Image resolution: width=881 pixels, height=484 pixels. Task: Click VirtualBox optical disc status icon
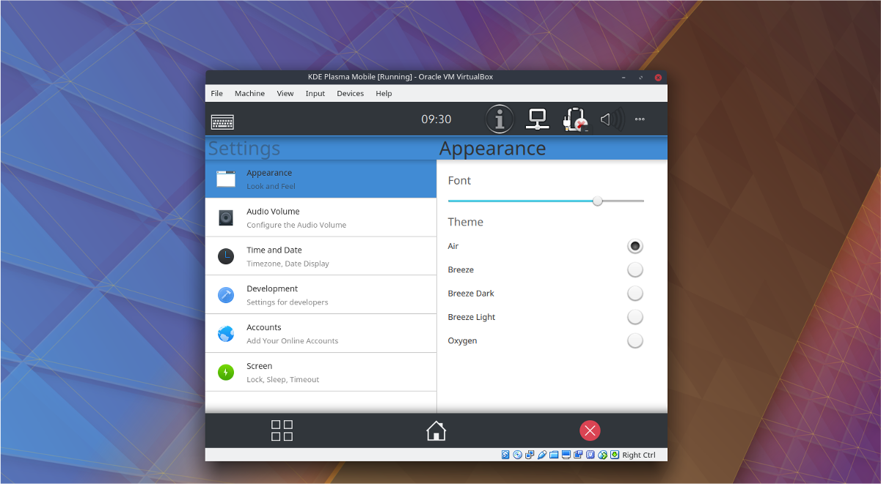click(x=518, y=455)
